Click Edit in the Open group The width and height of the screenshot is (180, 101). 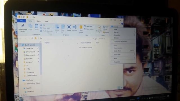105,29
